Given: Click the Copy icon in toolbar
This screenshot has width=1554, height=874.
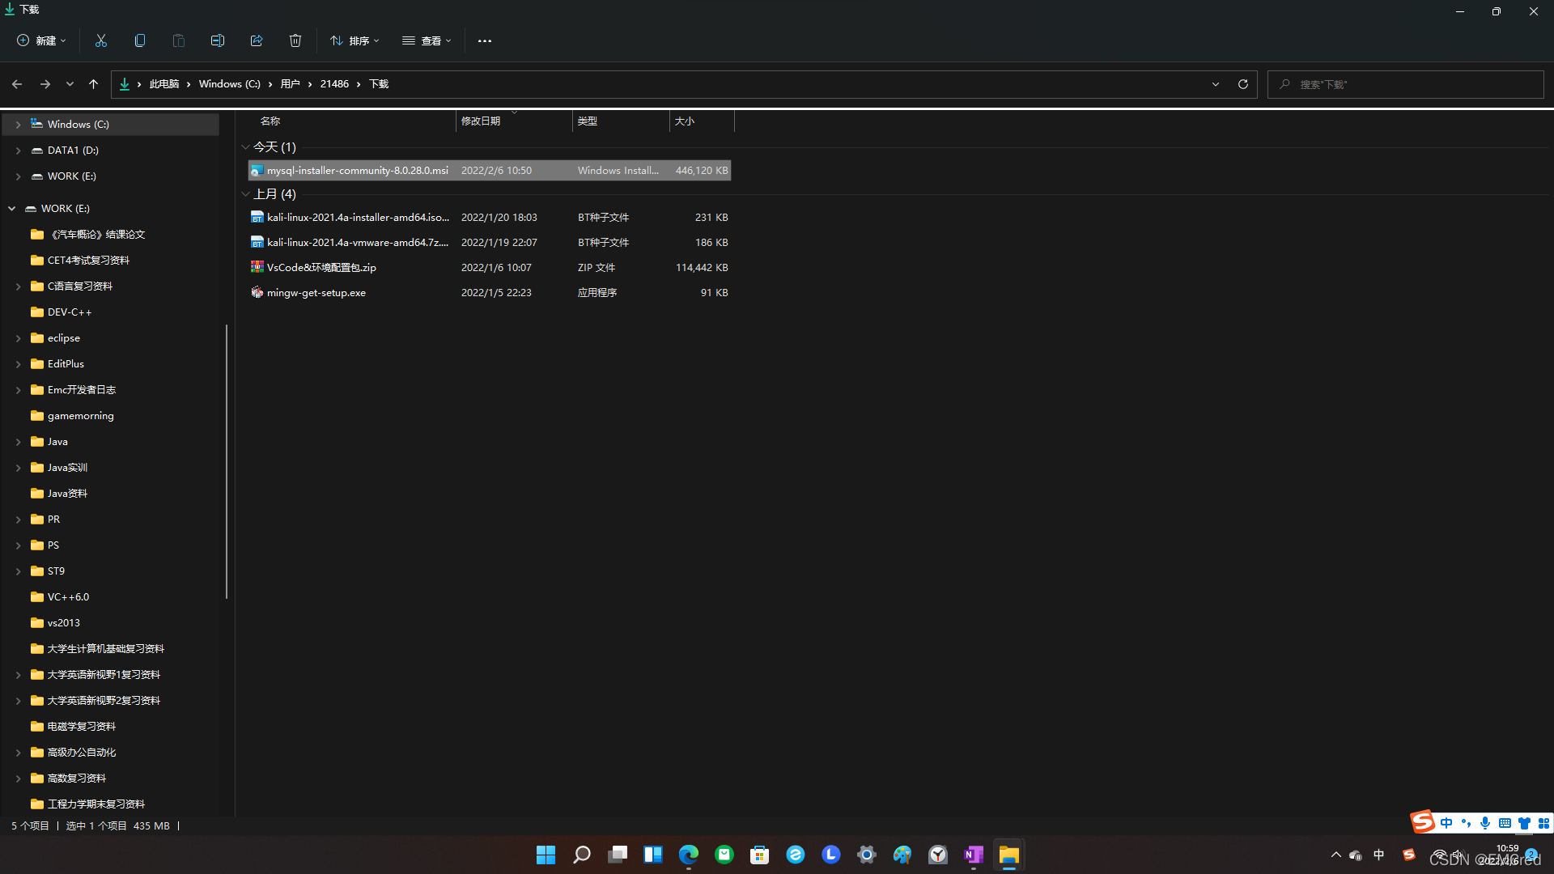Looking at the screenshot, I should click(x=140, y=40).
